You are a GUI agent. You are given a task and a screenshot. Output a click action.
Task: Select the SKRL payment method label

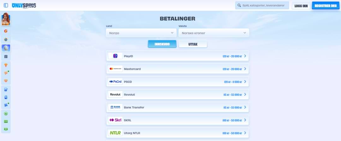tap(128, 120)
